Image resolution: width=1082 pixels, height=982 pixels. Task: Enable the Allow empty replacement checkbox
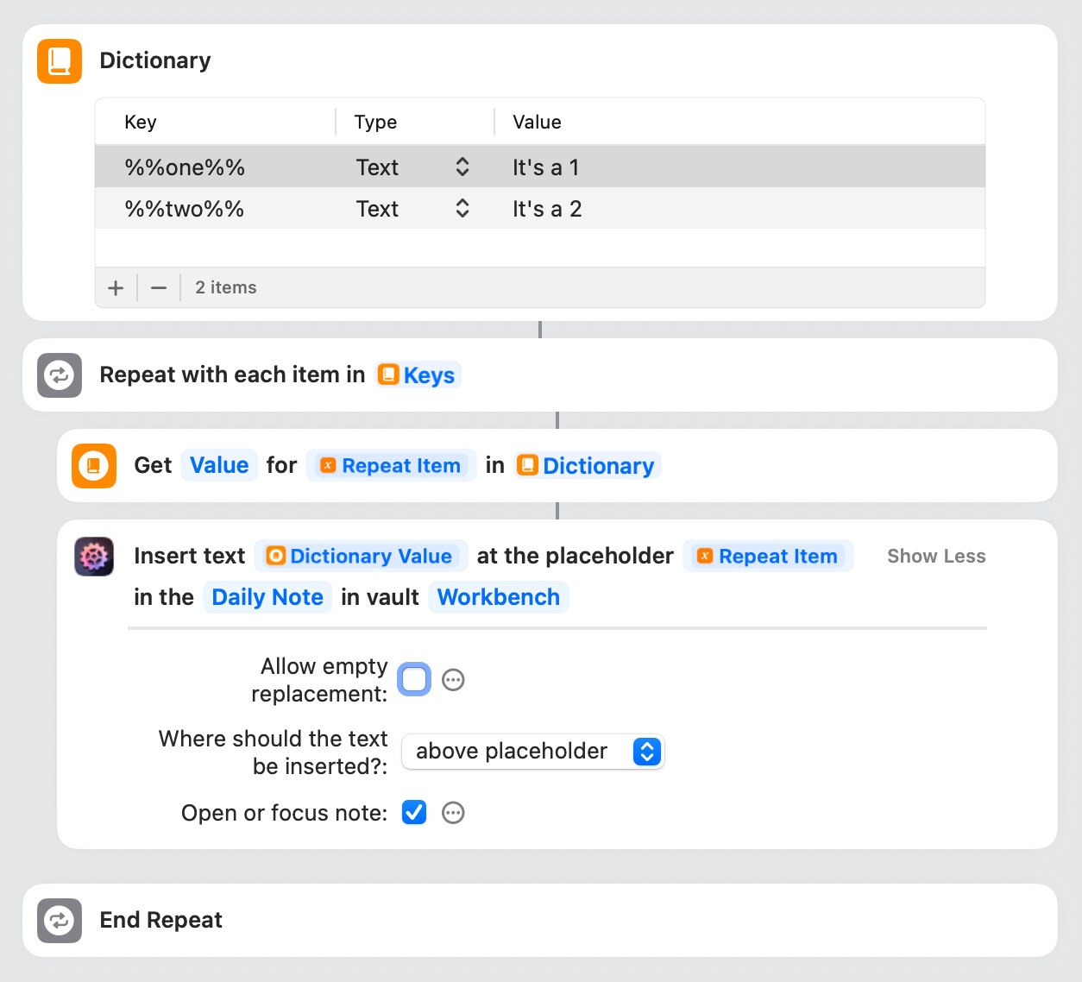click(x=414, y=680)
